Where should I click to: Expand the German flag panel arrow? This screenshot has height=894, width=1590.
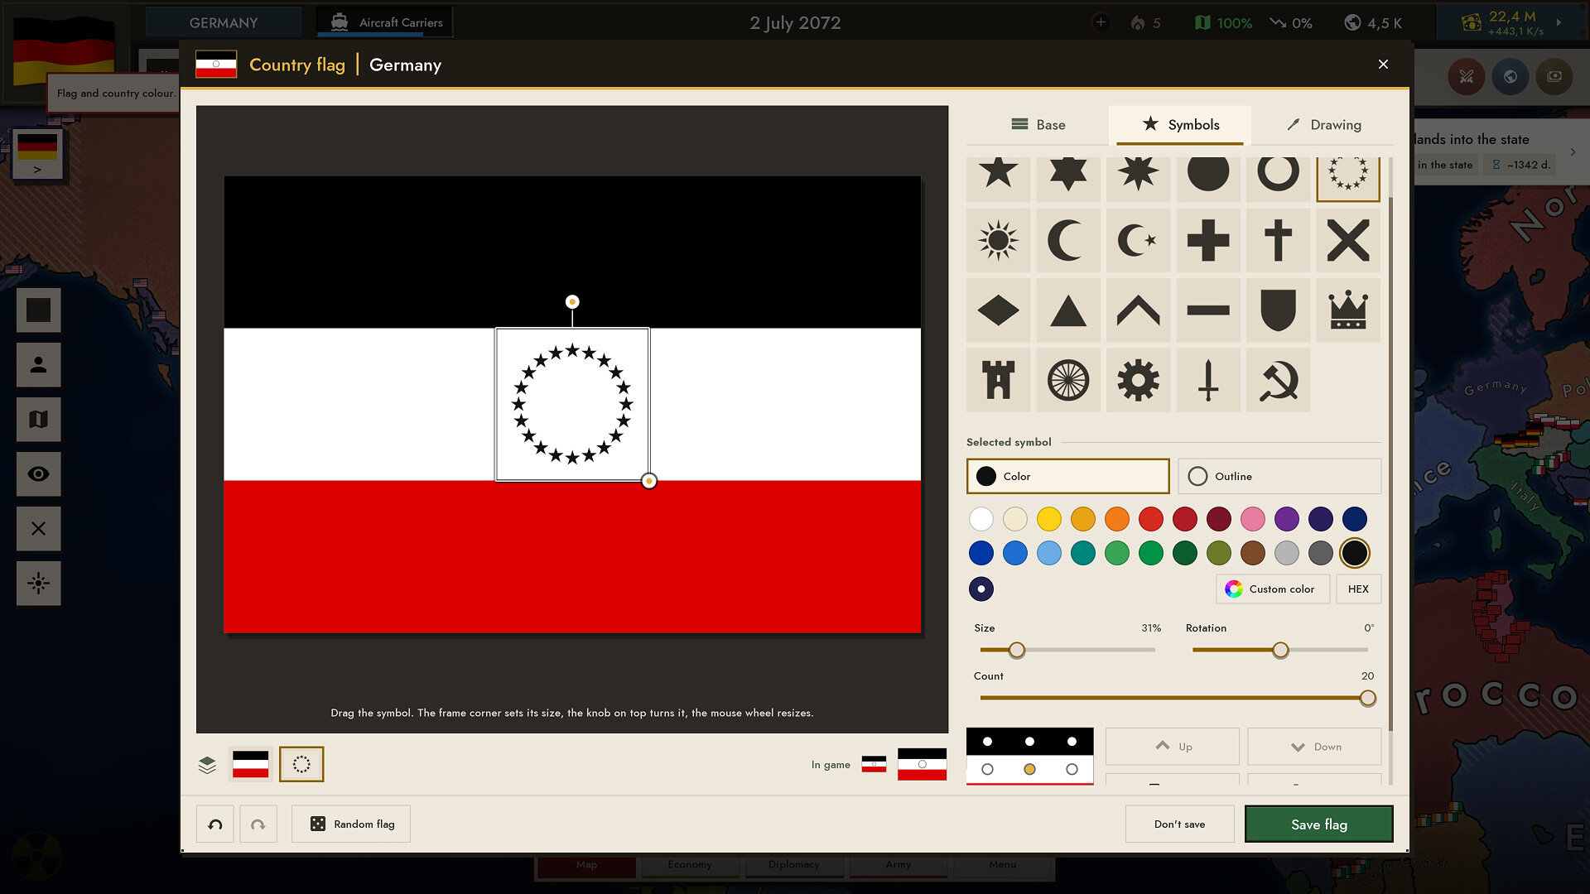[x=37, y=170]
